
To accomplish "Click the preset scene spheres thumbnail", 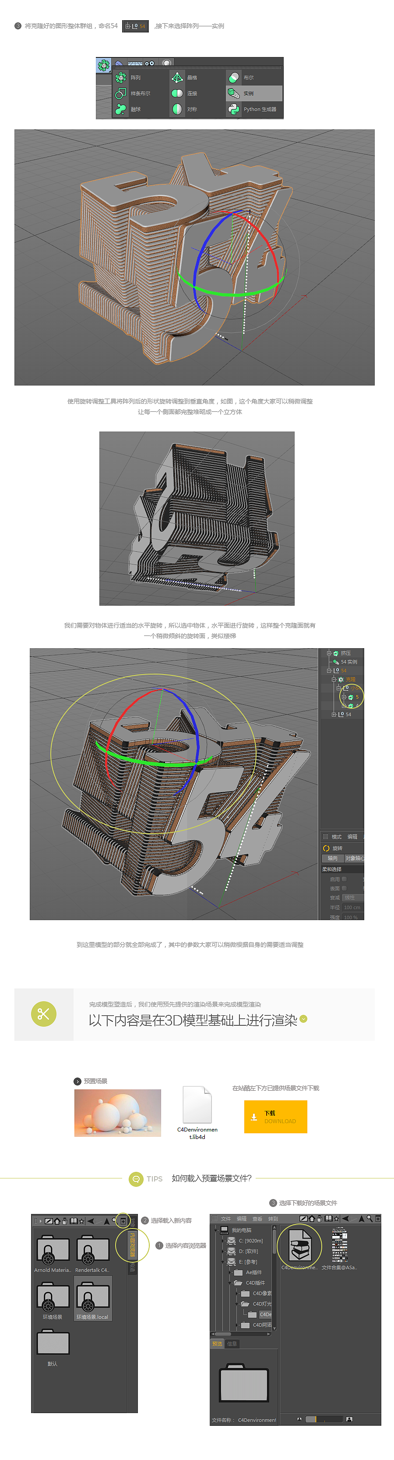I will point(118,1113).
